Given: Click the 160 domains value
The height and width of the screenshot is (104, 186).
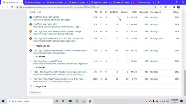Looking at the screenshot, I should click(127, 51).
